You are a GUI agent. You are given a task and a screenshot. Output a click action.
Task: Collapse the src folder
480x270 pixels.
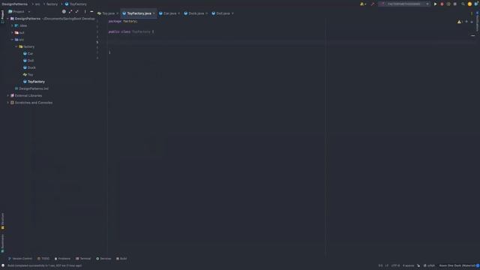pyautogui.click(x=12, y=40)
